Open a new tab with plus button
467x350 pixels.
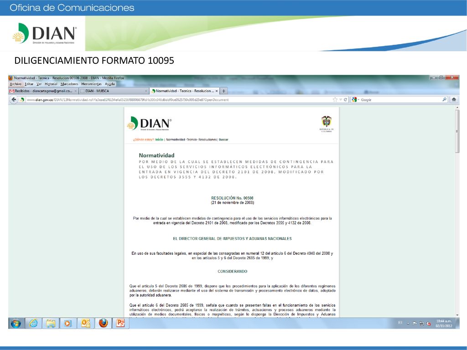[223, 91]
